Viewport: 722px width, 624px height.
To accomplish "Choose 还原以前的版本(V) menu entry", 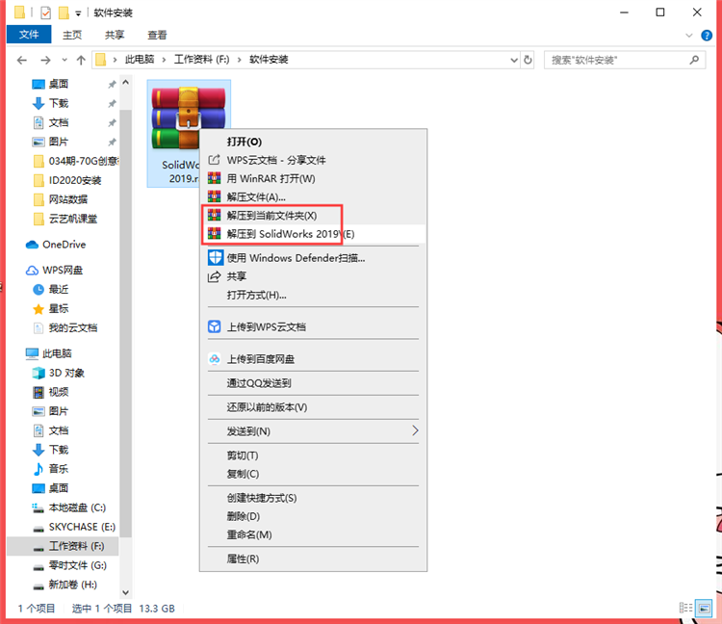I will [x=313, y=406].
